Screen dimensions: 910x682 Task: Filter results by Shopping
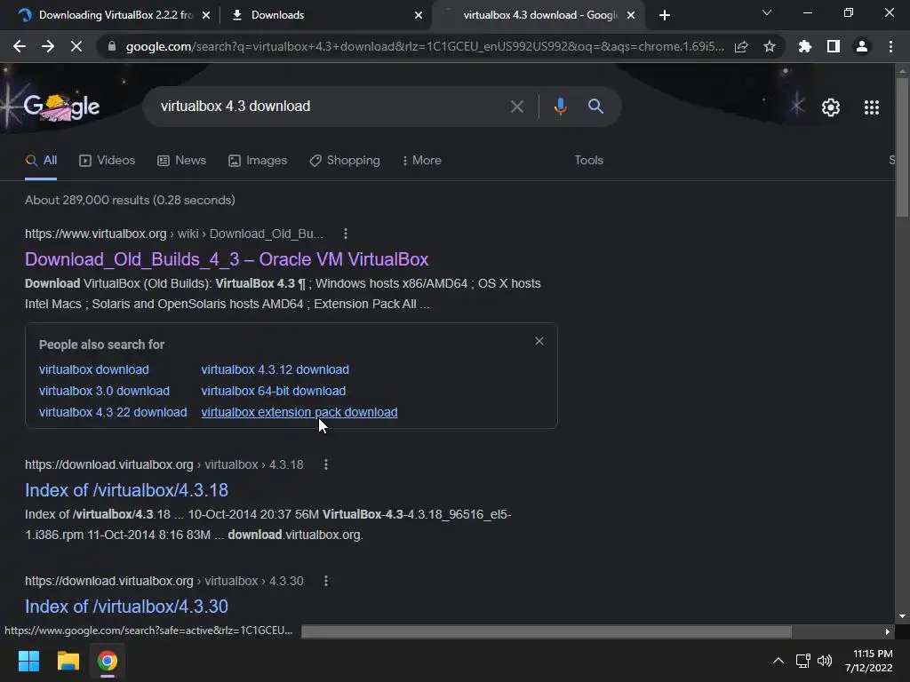pyautogui.click(x=345, y=161)
